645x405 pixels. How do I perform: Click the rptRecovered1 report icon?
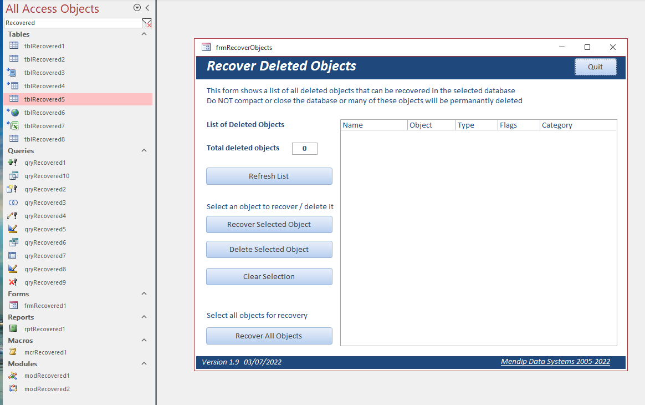pyautogui.click(x=13, y=328)
